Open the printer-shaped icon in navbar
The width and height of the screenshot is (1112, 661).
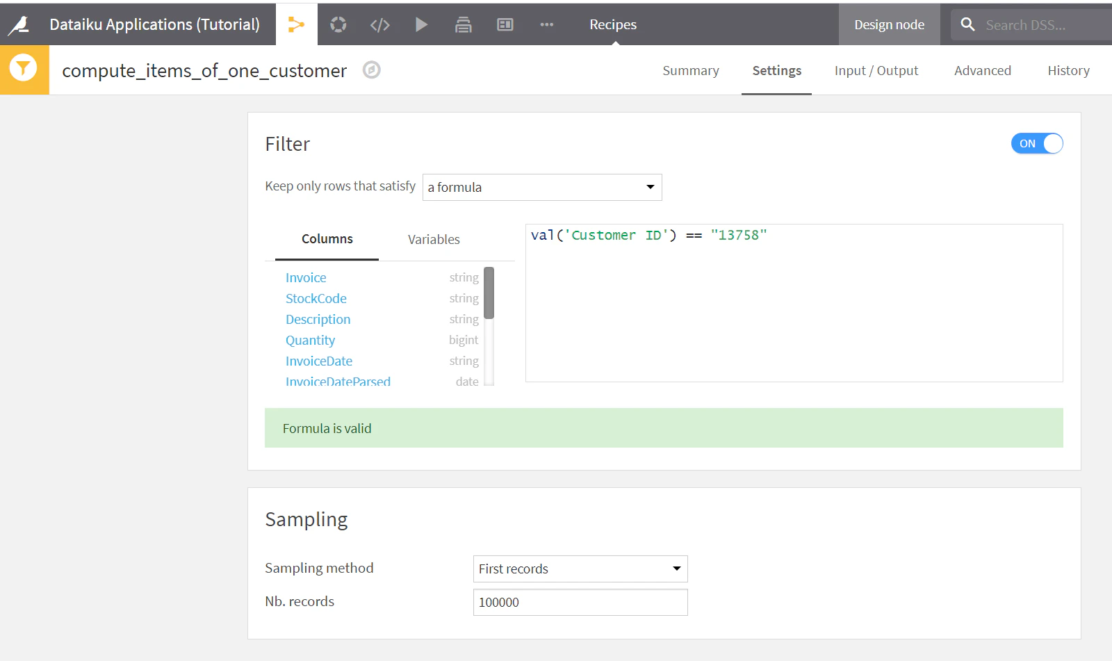[x=464, y=25]
